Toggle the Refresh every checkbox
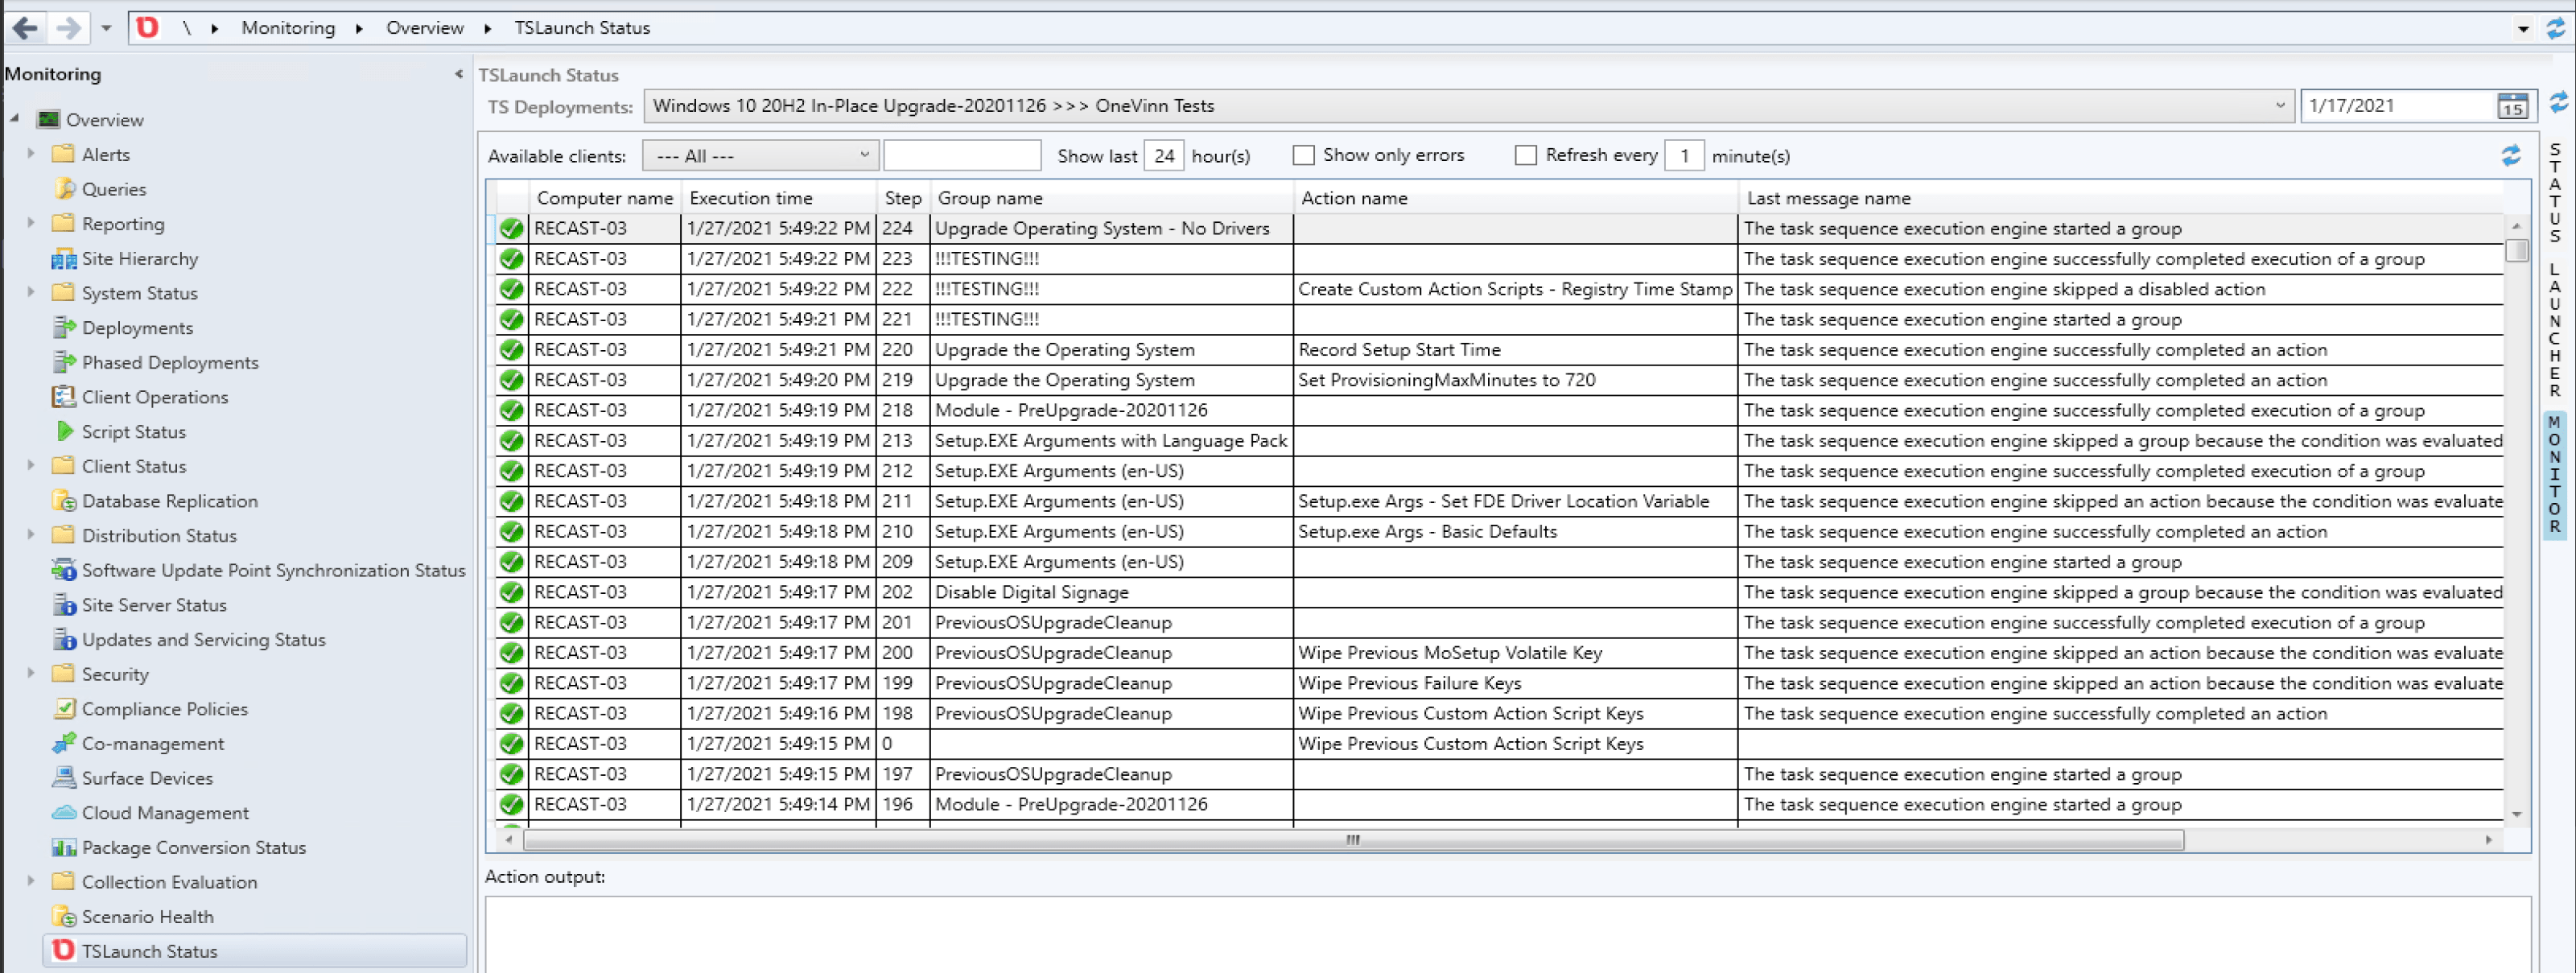This screenshot has height=973, width=2576. click(1525, 155)
